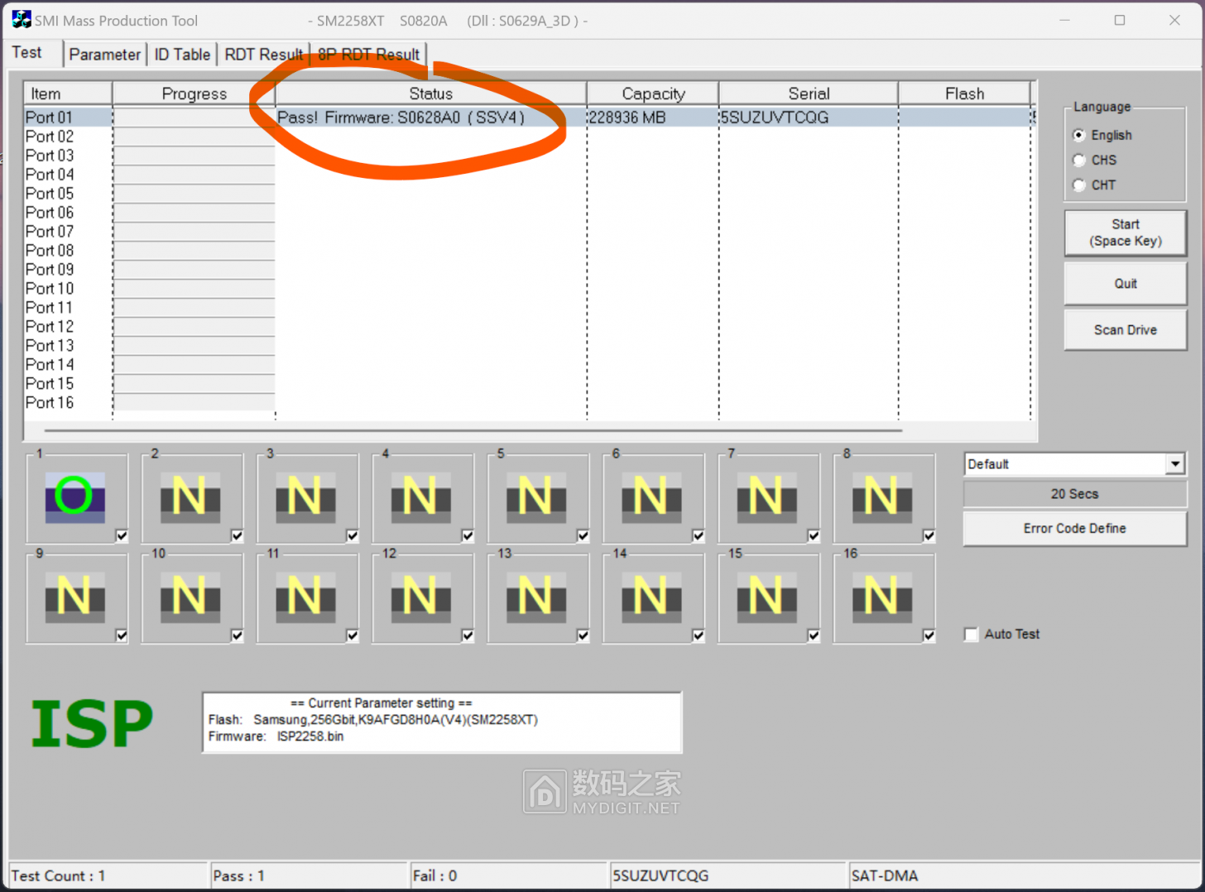This screenshot has width=1205, height=892.
Task: Click the Capacity column header
Action: tap(653, 94)
